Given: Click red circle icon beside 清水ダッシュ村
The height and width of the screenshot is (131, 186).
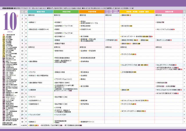Looking at the screenshot, I should tap(171, 40).
